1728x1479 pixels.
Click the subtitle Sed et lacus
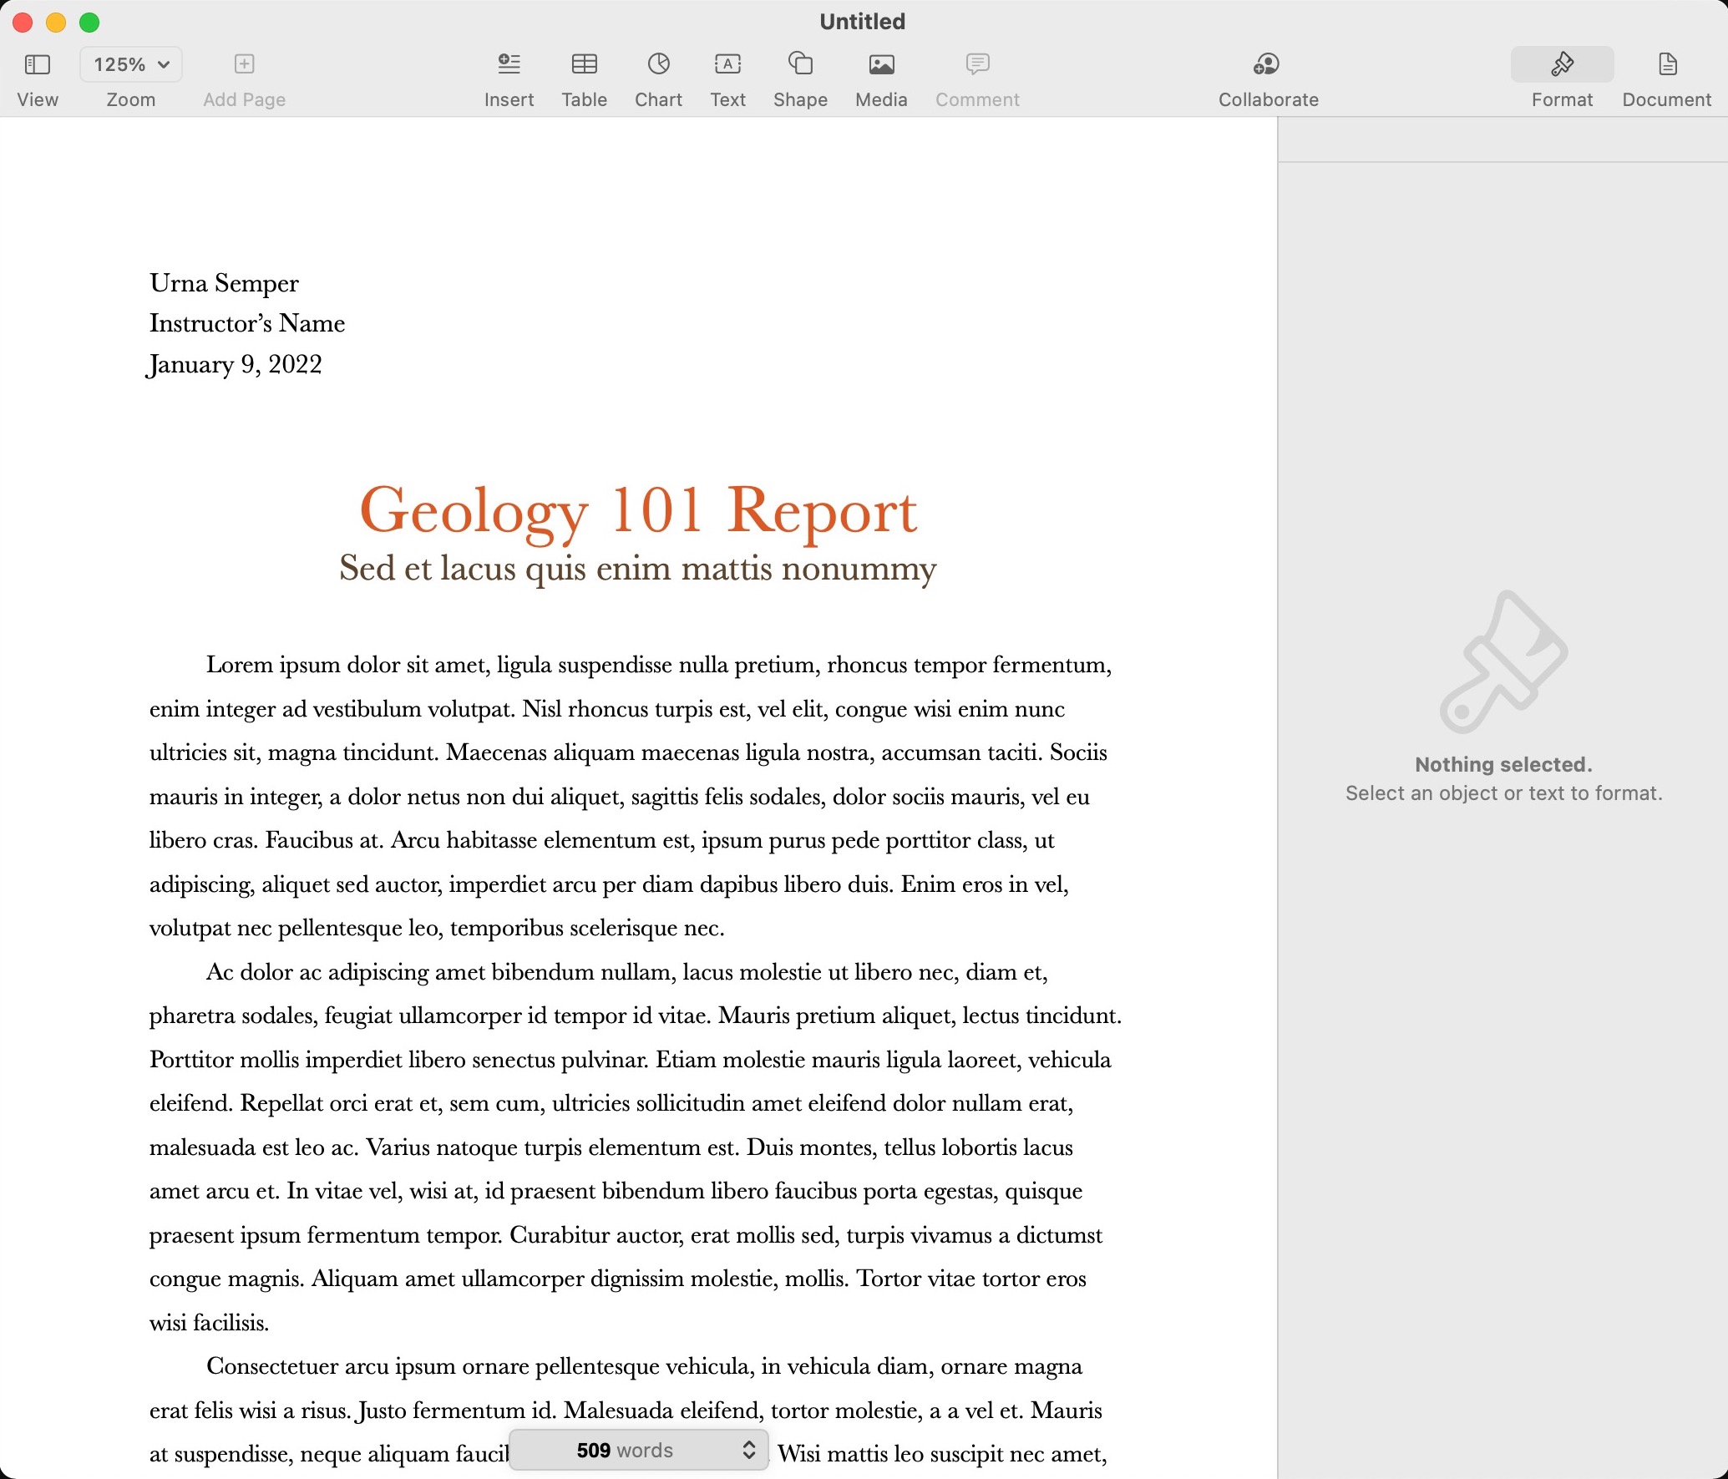(x=638, y=569)
